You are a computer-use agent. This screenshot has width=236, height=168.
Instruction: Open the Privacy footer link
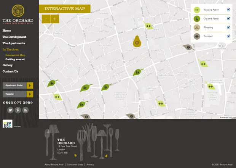[x=90, y=165]
